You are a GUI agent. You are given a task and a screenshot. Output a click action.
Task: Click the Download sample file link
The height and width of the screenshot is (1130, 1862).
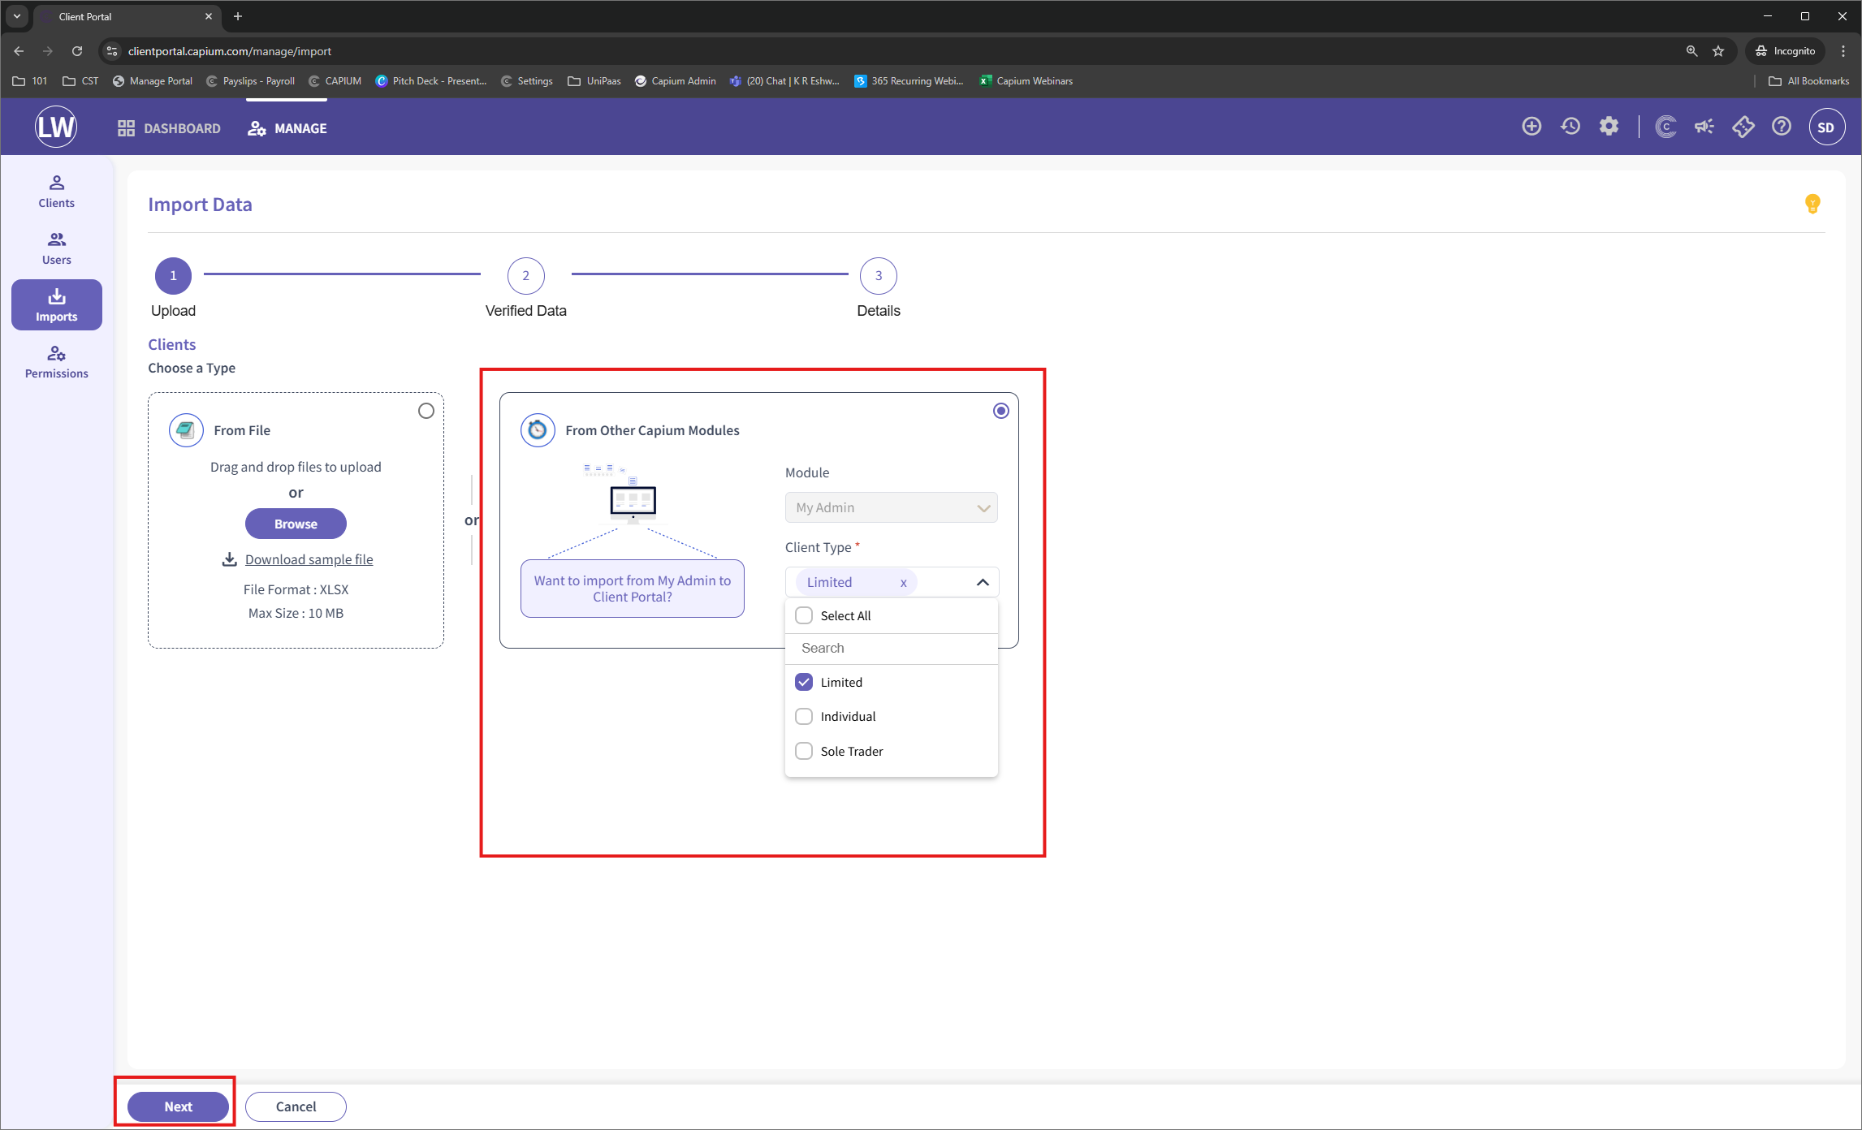click(309, 559)
